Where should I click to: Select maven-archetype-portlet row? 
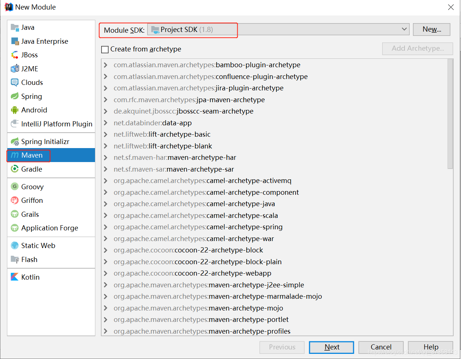(274, 320)
